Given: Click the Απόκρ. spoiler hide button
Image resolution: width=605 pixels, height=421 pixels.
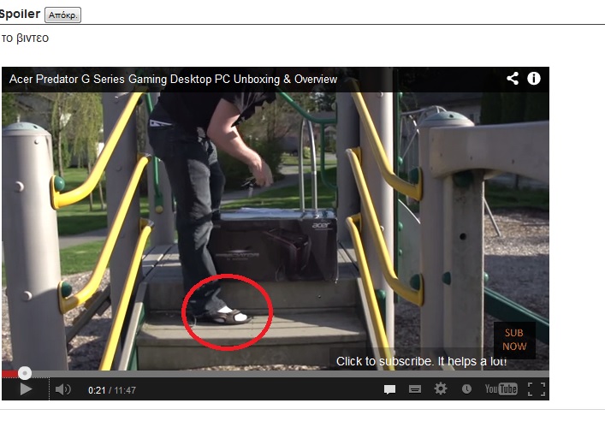Looking at the screenshot, I should [62, 15].
